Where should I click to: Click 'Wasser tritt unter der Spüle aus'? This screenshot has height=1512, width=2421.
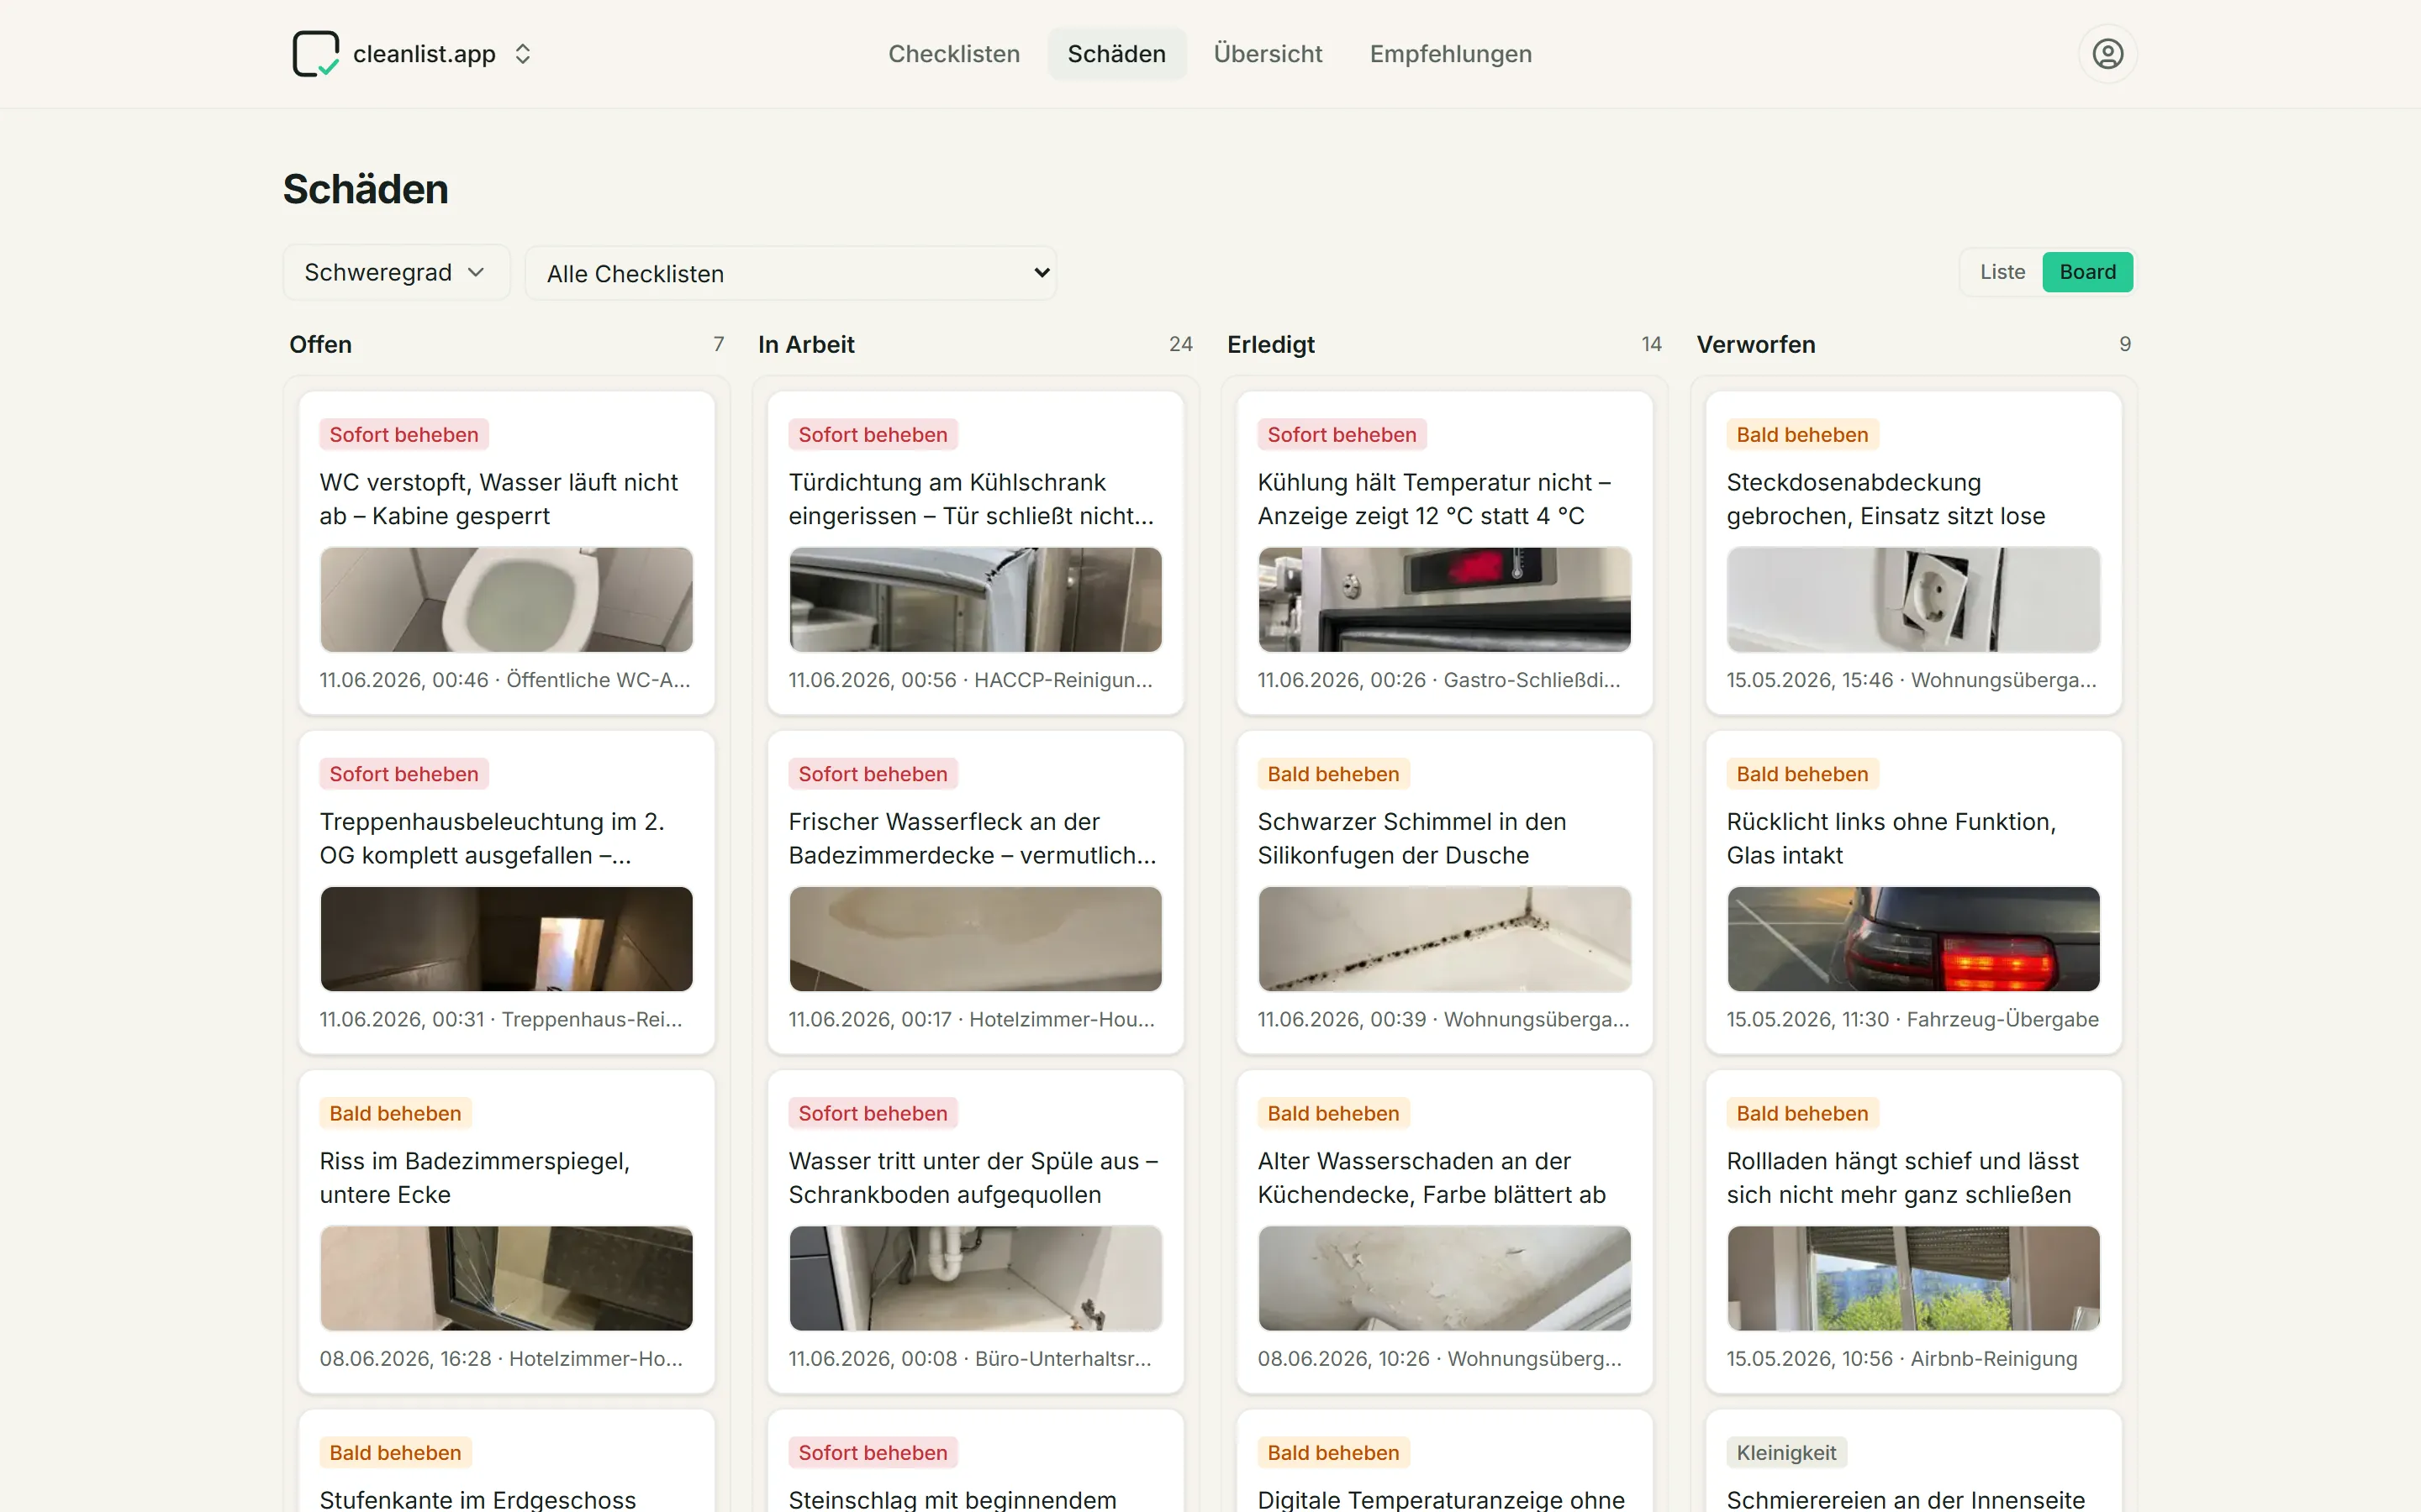973,1178
